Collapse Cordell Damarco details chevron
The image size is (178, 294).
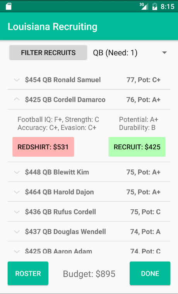click(x=17, y=99)
